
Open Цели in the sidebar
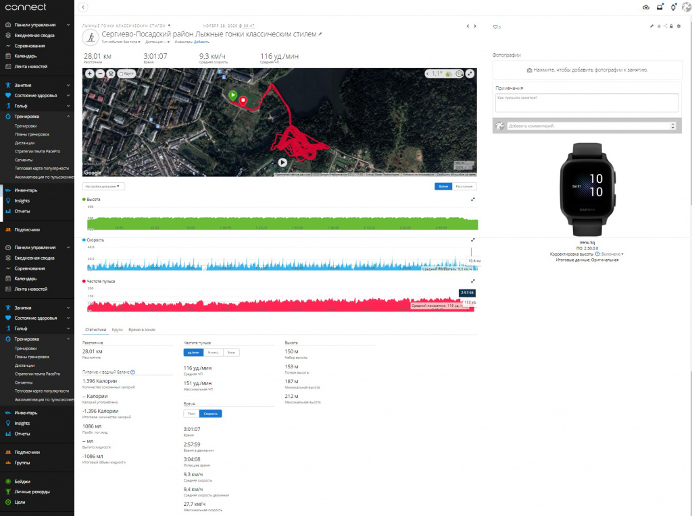click(x=20, y=503)
